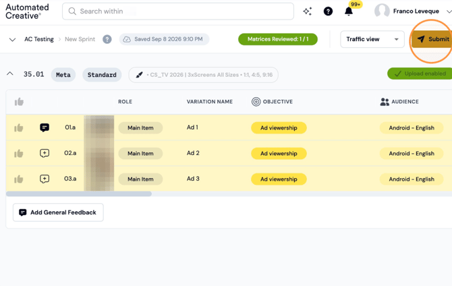
Task: Click the Upload enabled badge
Action: tap(420, 74)
